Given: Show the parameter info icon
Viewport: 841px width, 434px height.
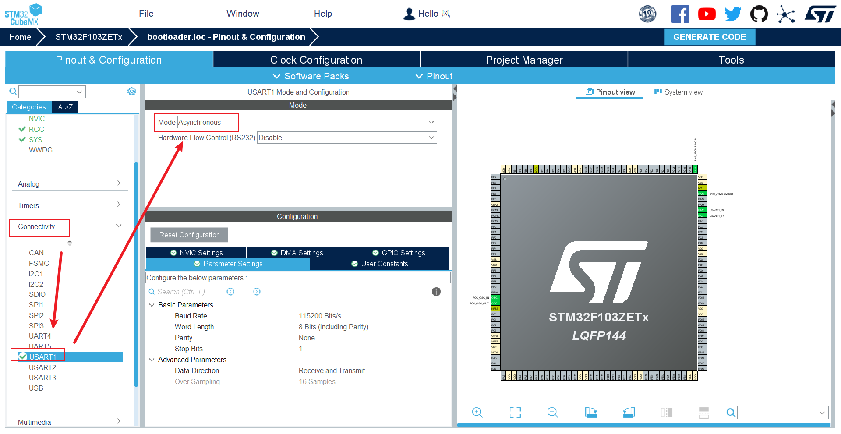Looking at the screenshot, I should (436, 292).
